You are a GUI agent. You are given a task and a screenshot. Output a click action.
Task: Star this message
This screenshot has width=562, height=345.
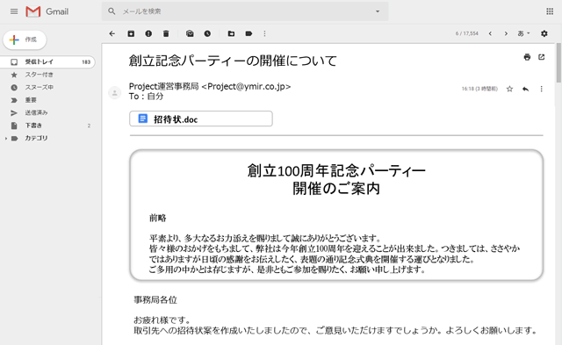pyautogui.click(x=509, y=89)
